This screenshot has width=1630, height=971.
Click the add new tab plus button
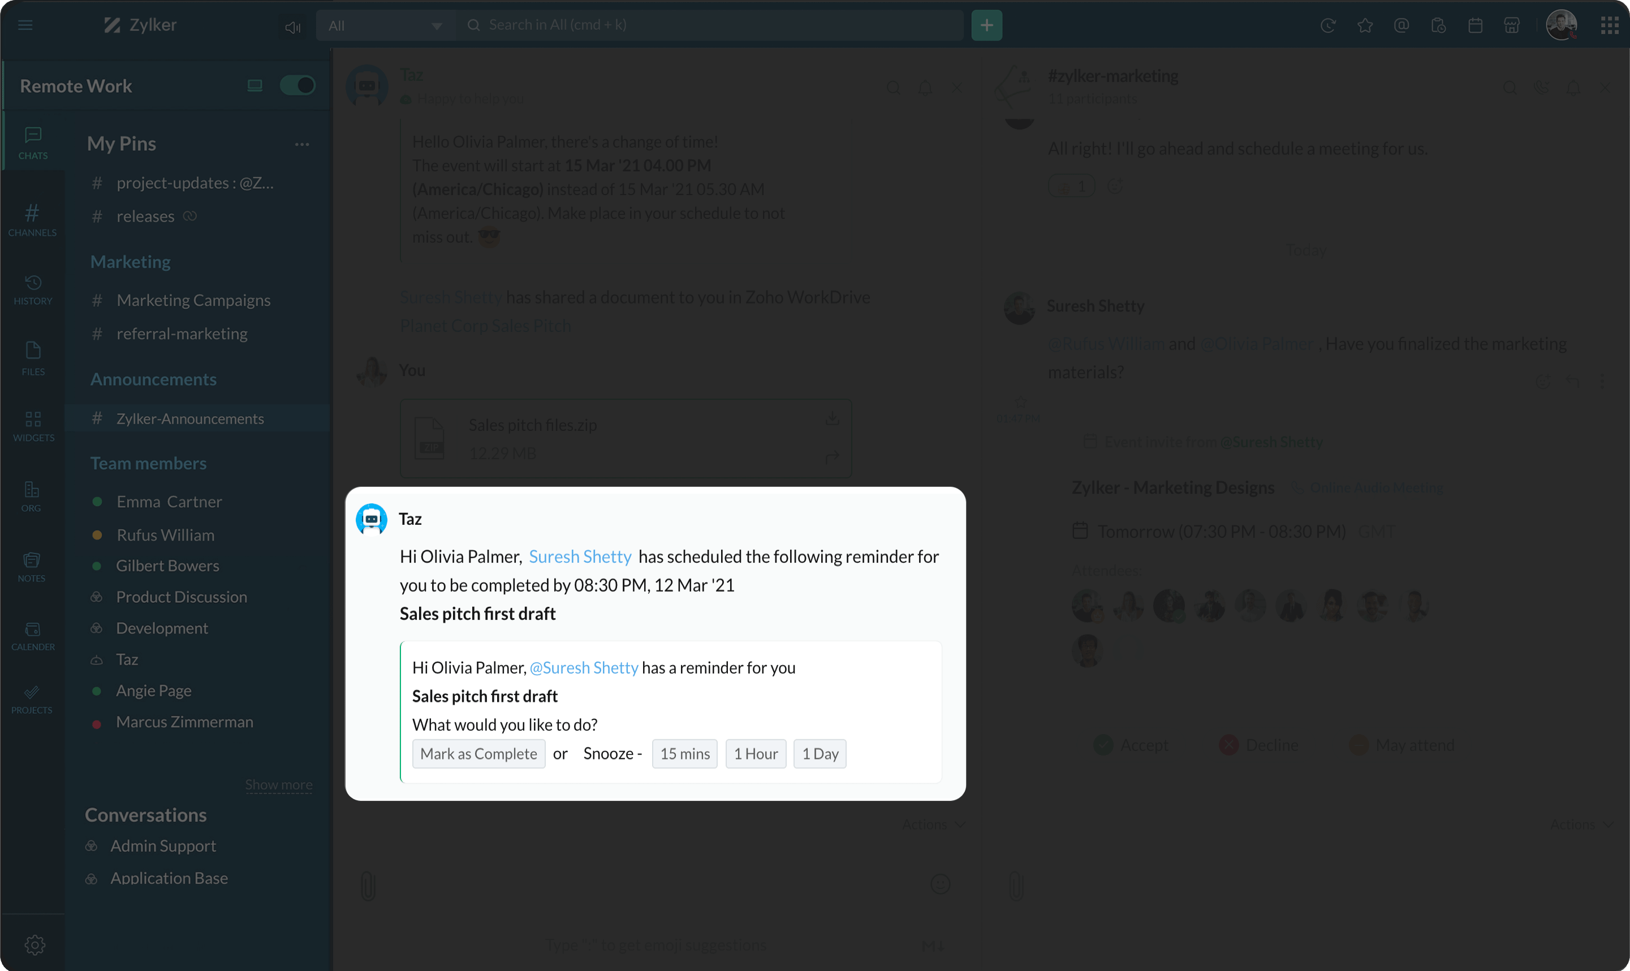(x=988, y=25)
